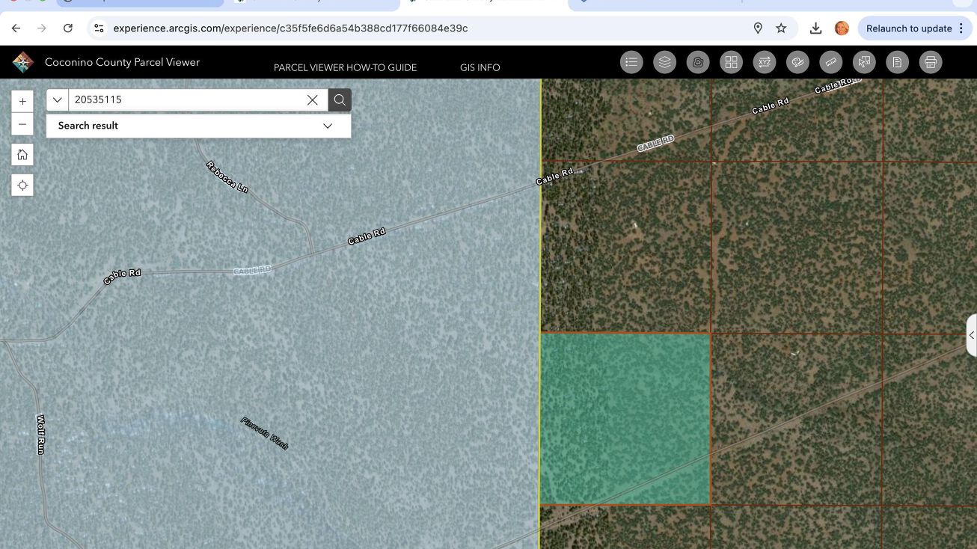Expand the Search result panel
977x549 pixels.
click(327, 126)
